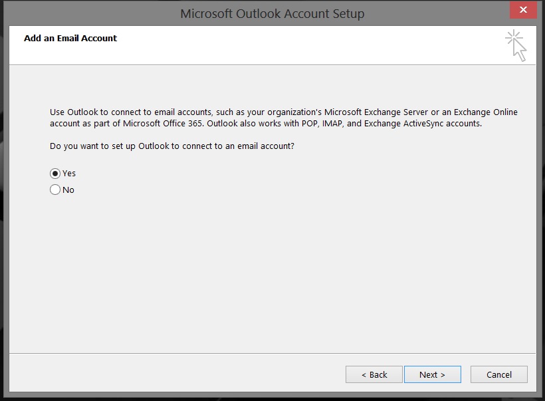Close the Microsoft Outlook Account Setup window
The width and height of the screenshot is (545, 401).
coord(523,10)
